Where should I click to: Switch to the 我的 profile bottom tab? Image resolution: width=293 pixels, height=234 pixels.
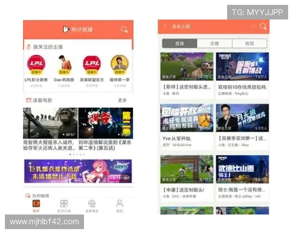point(120,206)
